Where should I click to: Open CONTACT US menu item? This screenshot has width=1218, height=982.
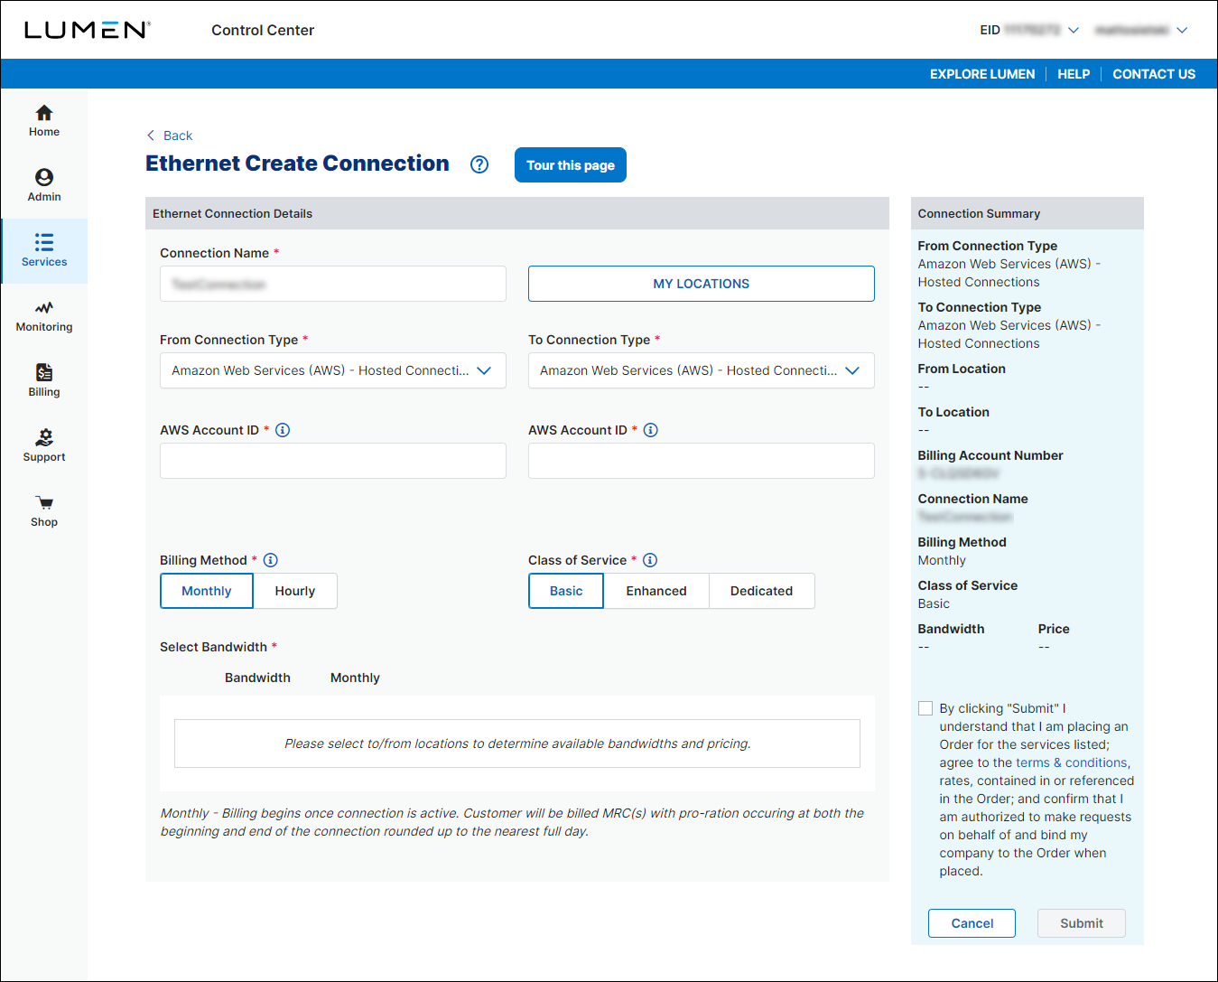(x=1154, y=74)
